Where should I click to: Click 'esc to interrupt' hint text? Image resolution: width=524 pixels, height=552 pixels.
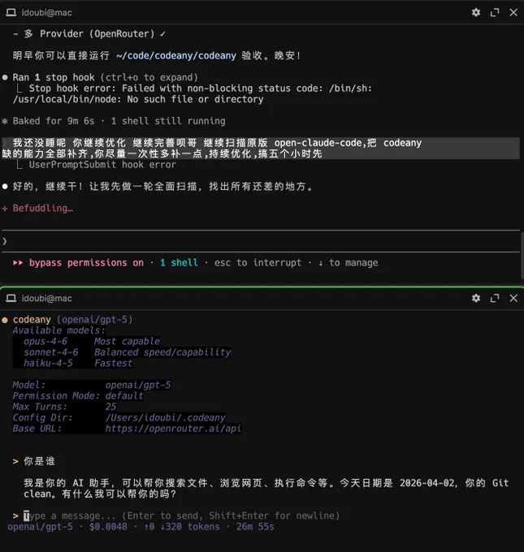[x=258, y=263]
